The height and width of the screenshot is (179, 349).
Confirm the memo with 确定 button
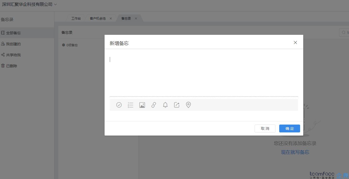[x=289, y=128]
